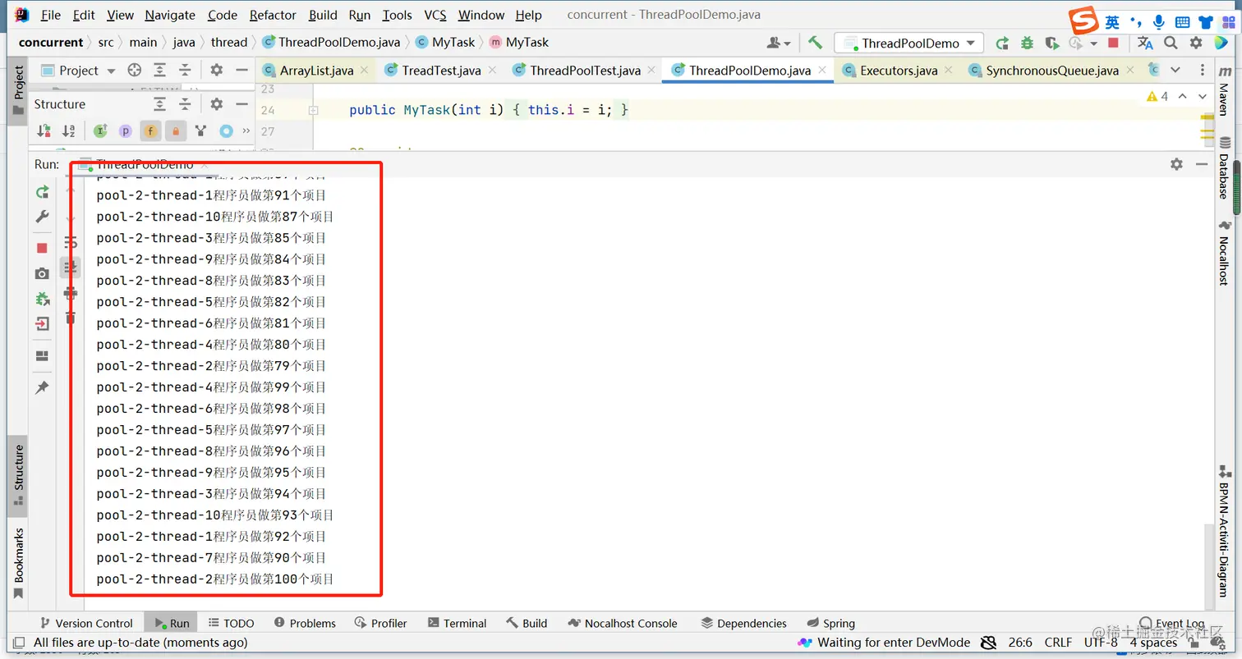This screenshot has height=659, width=1242.
Task: Open the Version Control tool window
Action: point(85,623)
